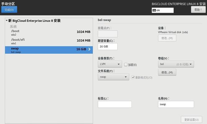Open the 文件系统 swap dropdown
Image resolution: width=207 pixels, height=124 pixels.
[113, 77]
